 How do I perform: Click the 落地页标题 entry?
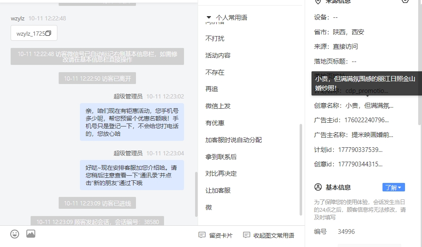coord(335,61)
